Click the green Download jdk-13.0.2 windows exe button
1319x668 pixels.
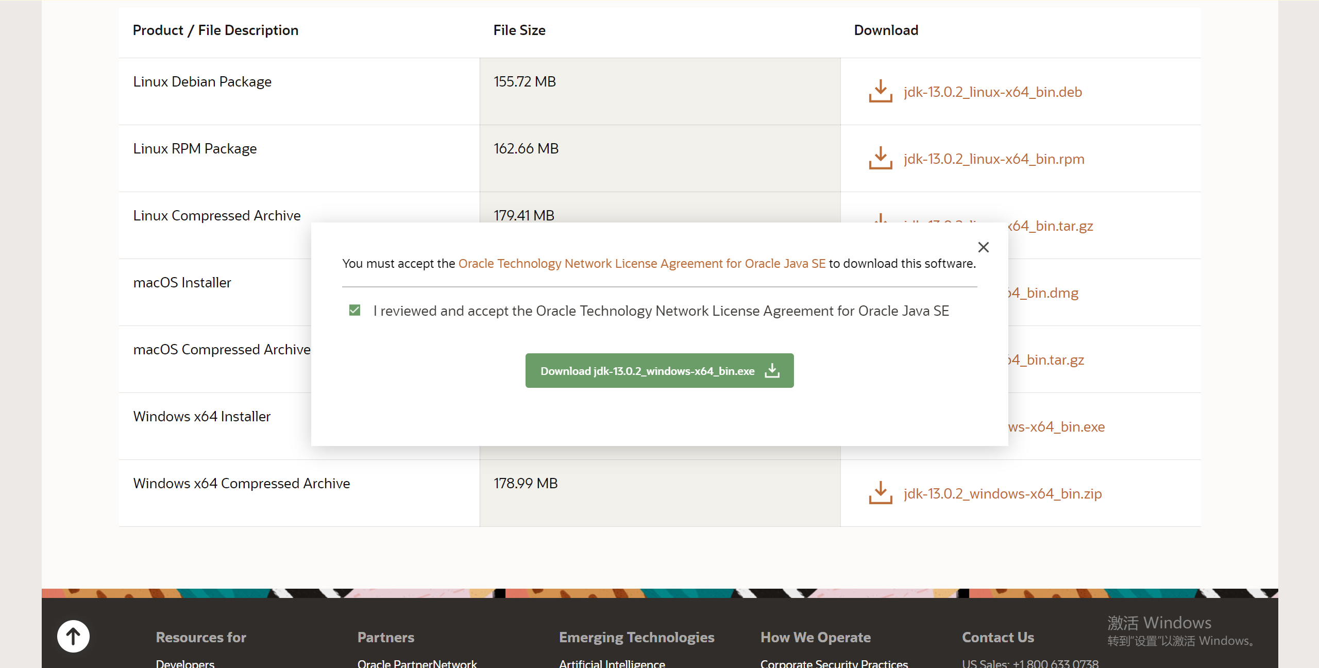click(659, 370)
